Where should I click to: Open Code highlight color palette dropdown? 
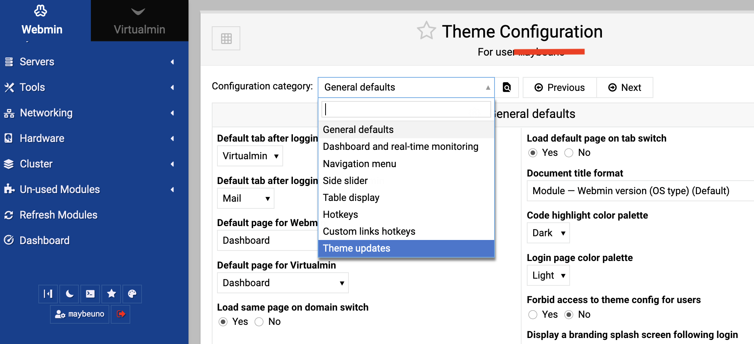point(548,233)
